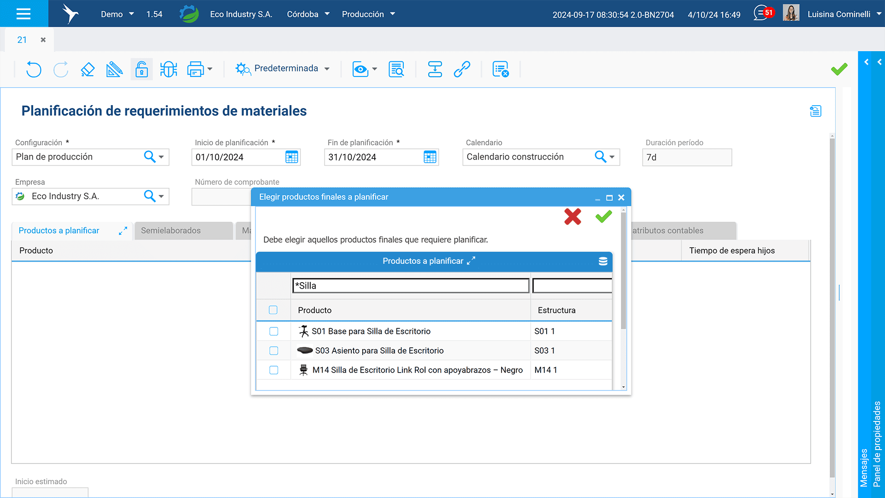Expand Configuración Plan de producción dropdown
This screenshot has height=498, width=885.
click(161, 157)
